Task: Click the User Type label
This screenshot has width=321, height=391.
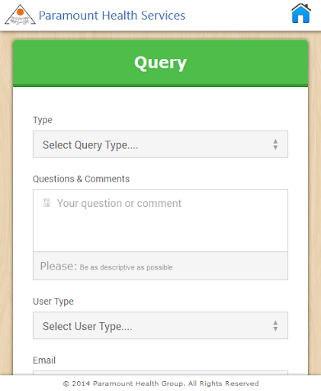Action: [53, 302]
